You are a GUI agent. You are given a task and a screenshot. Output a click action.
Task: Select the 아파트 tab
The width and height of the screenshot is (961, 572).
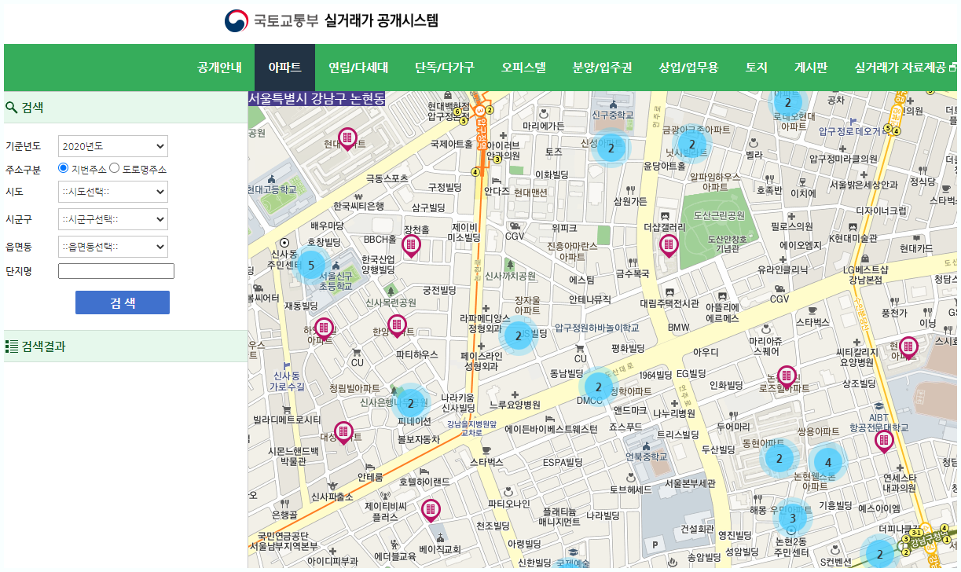pos(284,68)
